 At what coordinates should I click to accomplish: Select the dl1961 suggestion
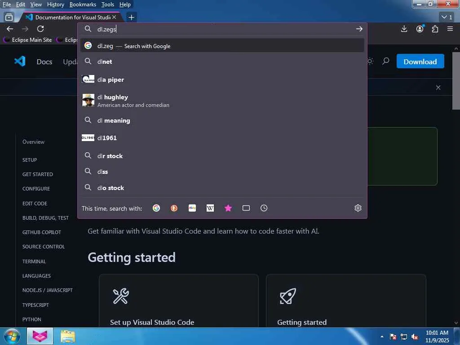pos(222,138)
